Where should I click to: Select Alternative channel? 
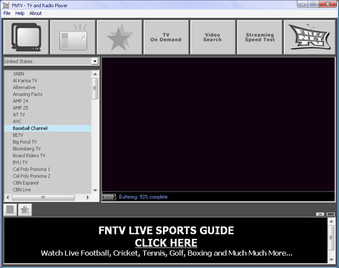48,87
